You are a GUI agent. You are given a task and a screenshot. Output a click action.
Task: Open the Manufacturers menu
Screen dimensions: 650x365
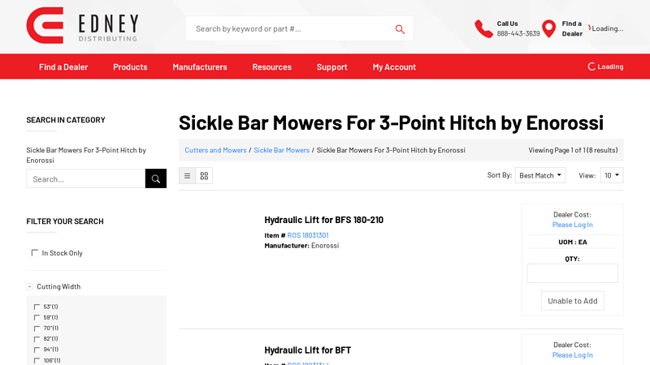point(200,67)
